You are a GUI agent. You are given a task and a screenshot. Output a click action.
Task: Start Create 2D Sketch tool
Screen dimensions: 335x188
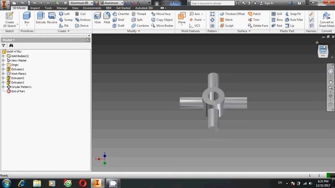pos(9,20)
